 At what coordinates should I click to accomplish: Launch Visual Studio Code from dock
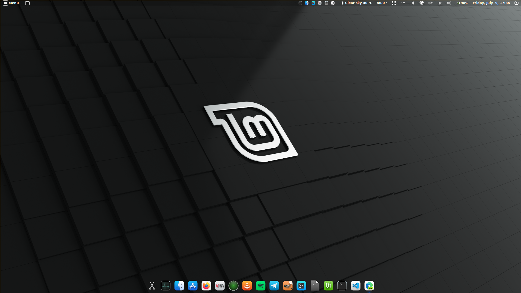coord(356,286)
